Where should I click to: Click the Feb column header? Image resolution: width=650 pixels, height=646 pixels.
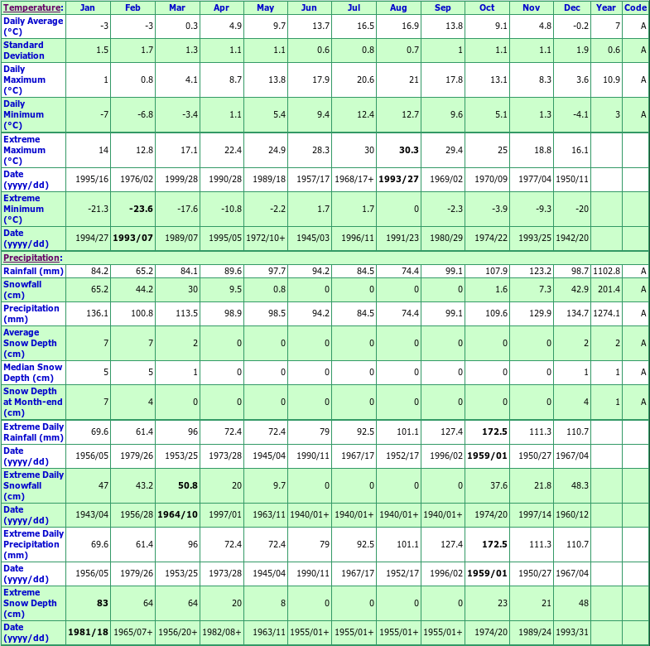[x=132, y=7]
